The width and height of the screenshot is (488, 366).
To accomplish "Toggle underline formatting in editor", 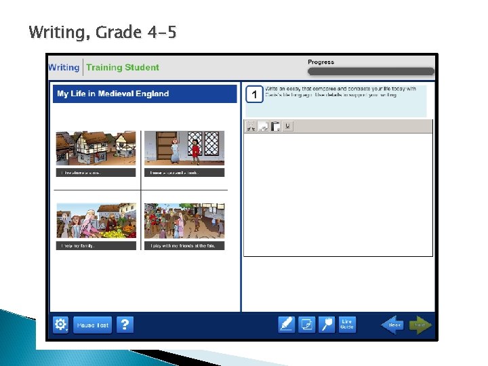I will click(x=287, y=126).
